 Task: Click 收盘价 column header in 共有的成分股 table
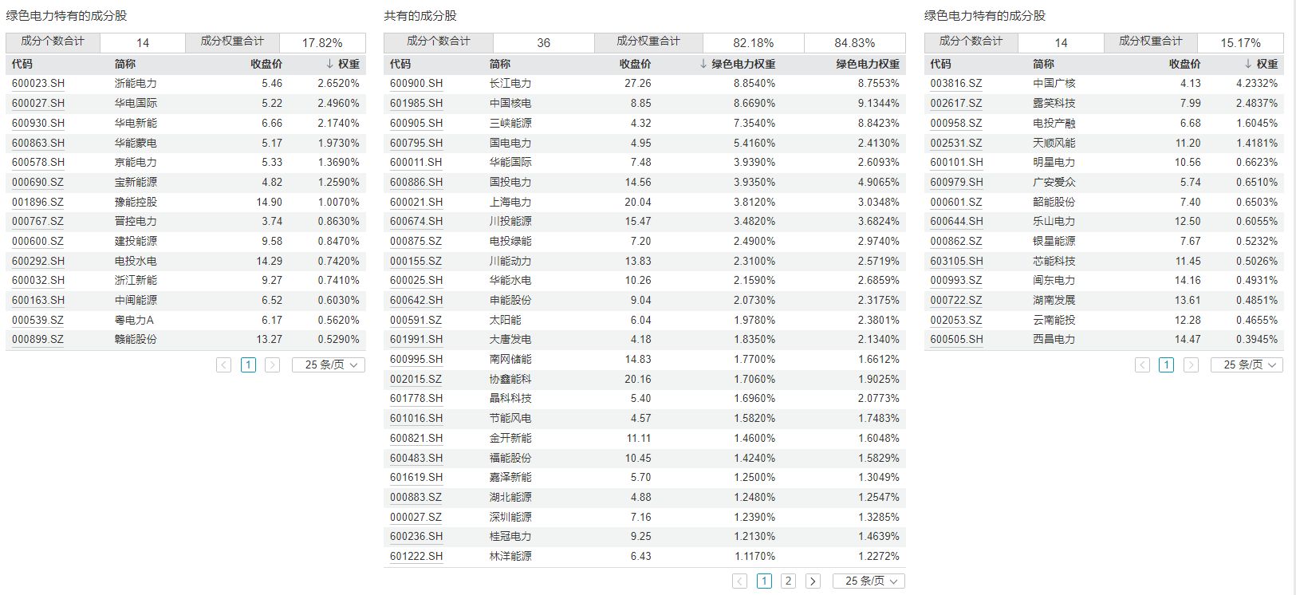coord(635,64)
